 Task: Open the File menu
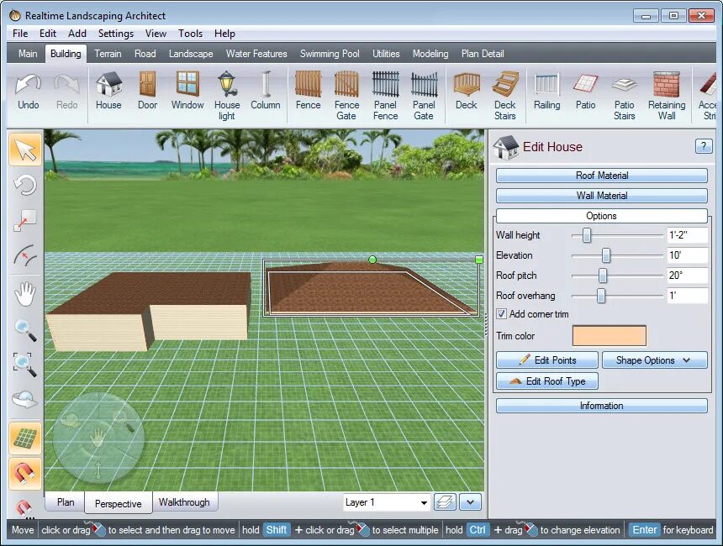(20, 34)
